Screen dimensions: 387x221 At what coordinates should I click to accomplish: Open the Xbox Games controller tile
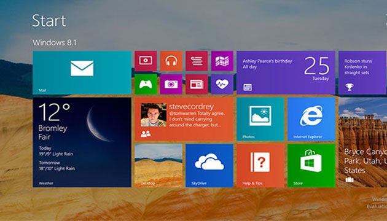point(146,84)
